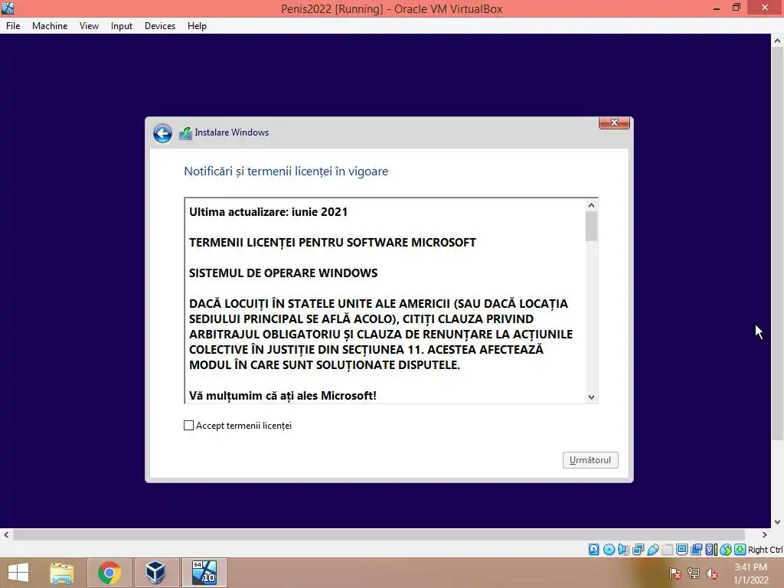This screenshot has width=784, height=588.
Task: Click line Ultima actualizare: iunie 2021
Action: (x=269, y=212)
